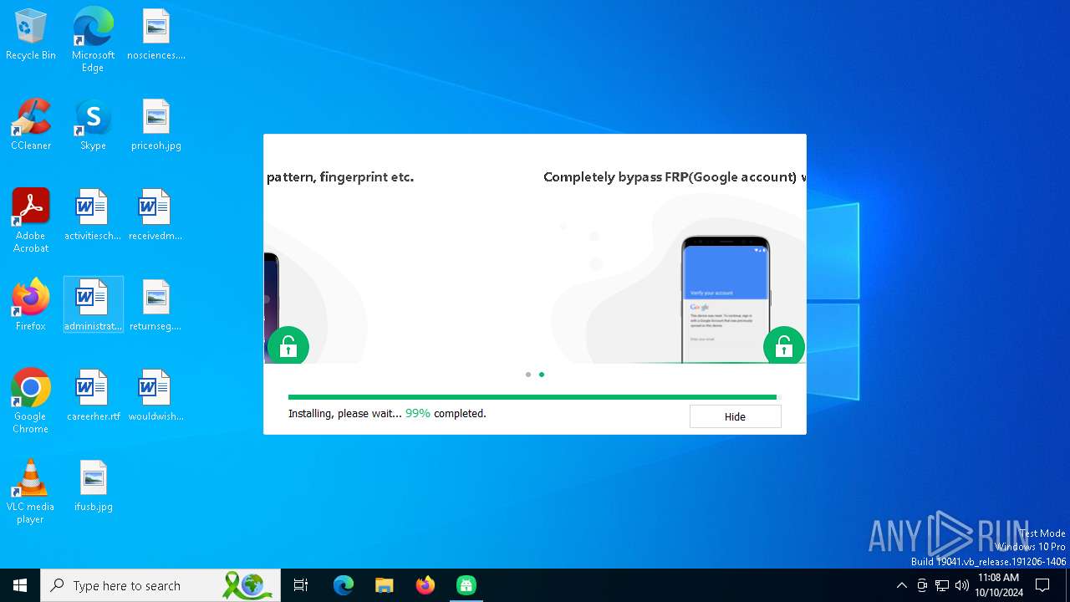Hide the installer window with Hide button
Screen dimensions: 1070x602
click(736, 416)
